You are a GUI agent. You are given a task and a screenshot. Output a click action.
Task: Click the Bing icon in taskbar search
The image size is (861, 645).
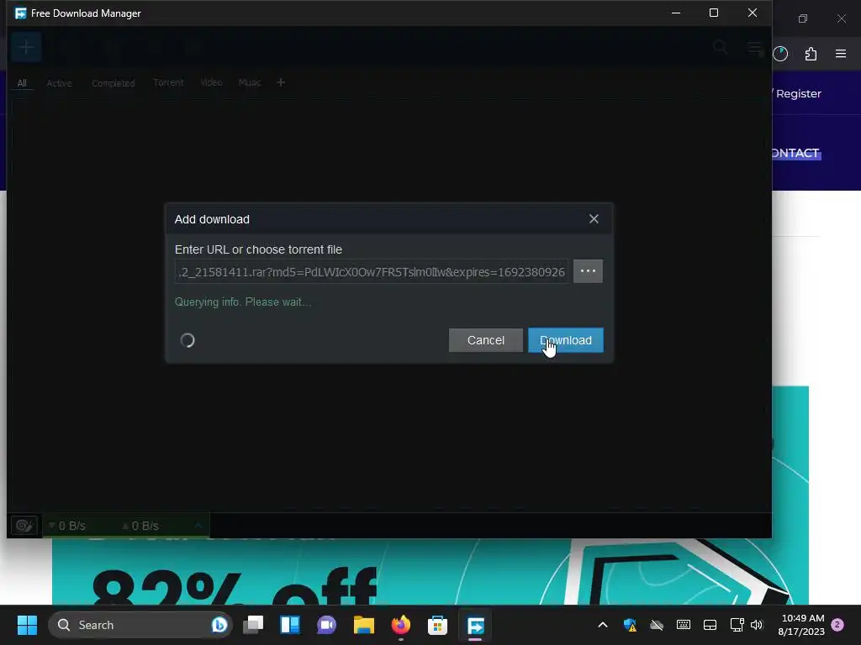219,625
